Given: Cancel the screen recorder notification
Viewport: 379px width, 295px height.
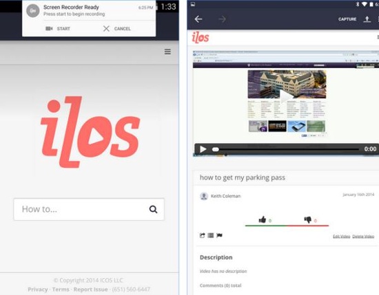Looking at the screenshot, I should click(116, 29).
